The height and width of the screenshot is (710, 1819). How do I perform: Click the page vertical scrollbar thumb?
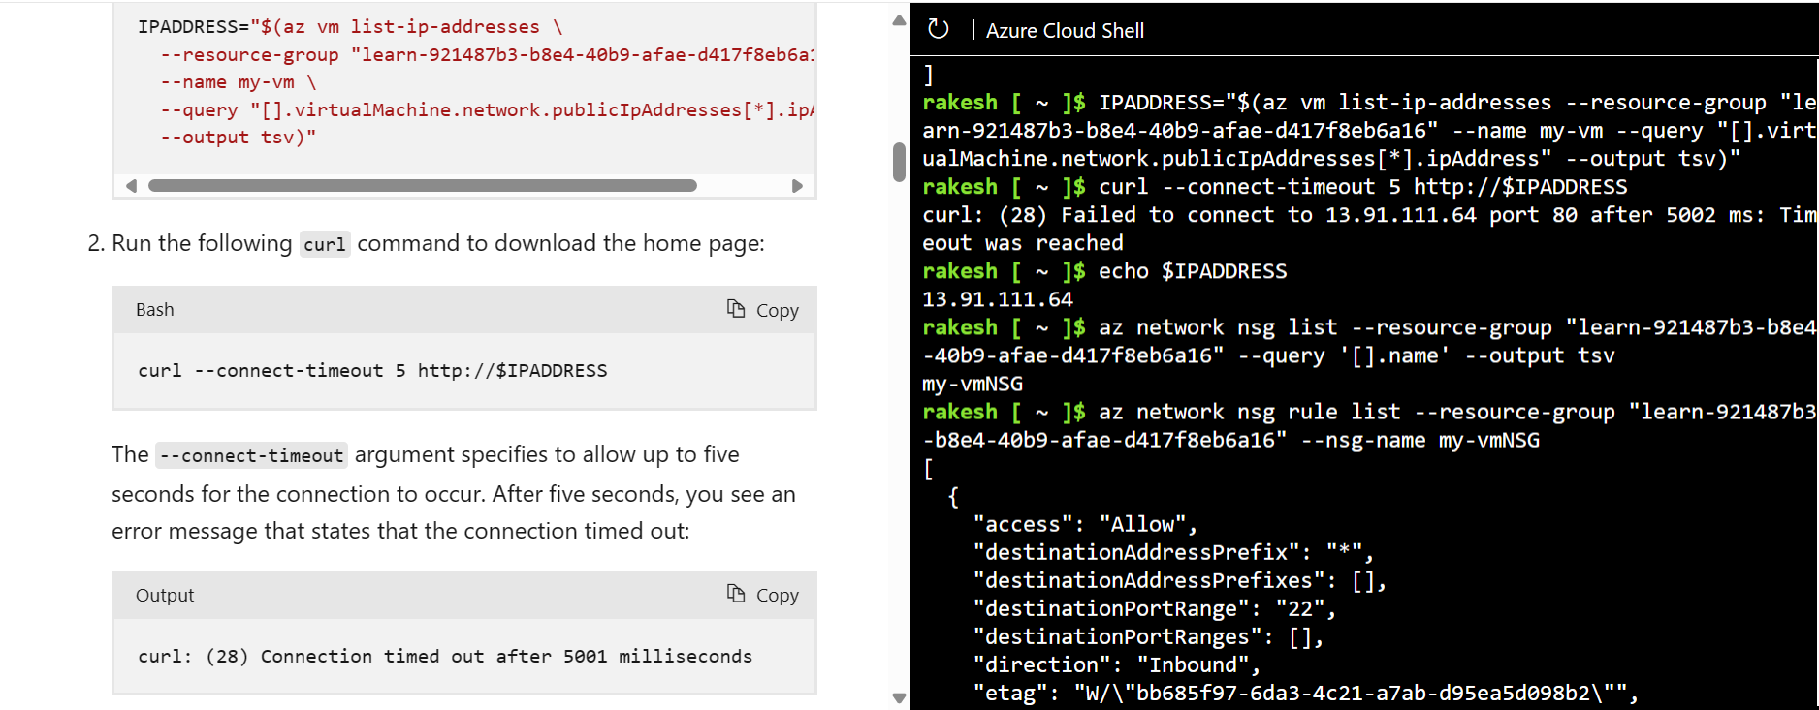point(899,162)
